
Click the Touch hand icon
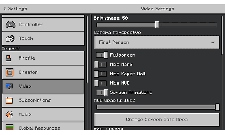tap(10, 39)
